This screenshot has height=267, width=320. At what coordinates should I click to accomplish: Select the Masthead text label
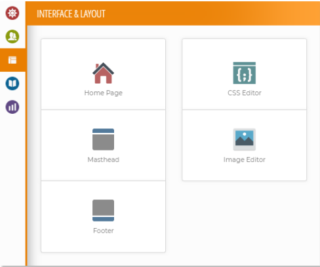pyautogui.click(x=104, y=160)
